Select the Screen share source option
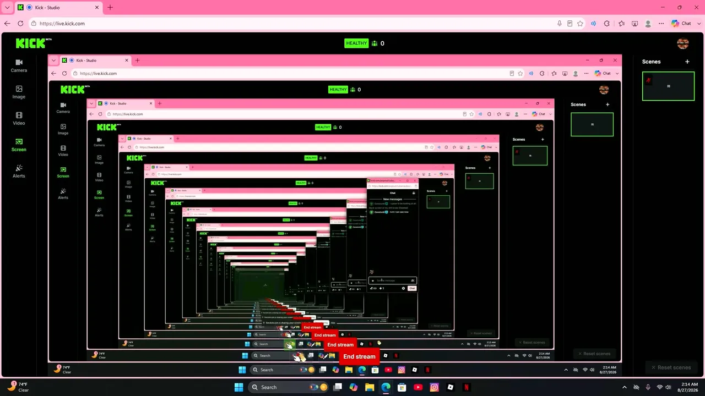 pyautogui.click(x=19, y=145)
